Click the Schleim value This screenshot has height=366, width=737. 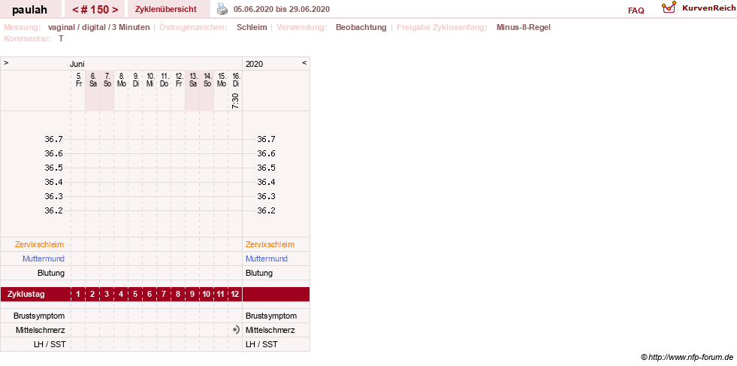[x=252, y=27]
